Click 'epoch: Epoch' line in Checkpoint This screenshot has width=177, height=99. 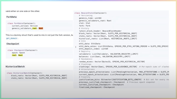point(18,53)
